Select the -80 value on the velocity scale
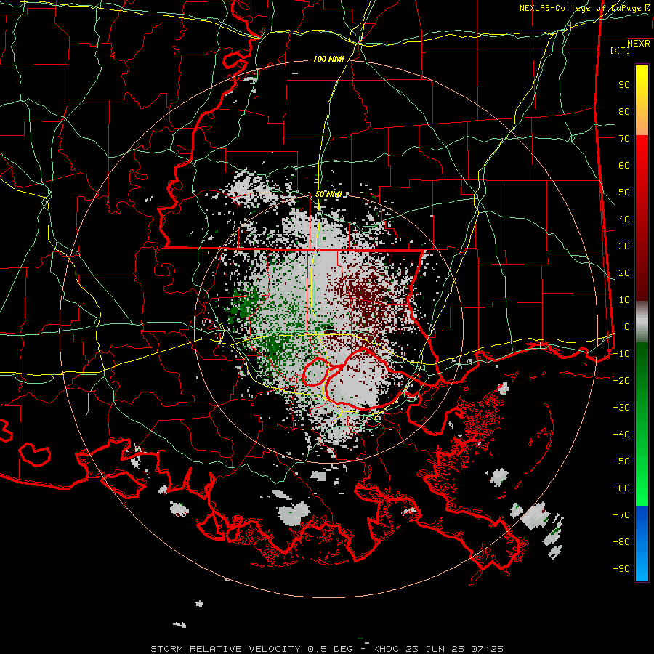The height and width of the screenshot is (654, 654). 621,542
